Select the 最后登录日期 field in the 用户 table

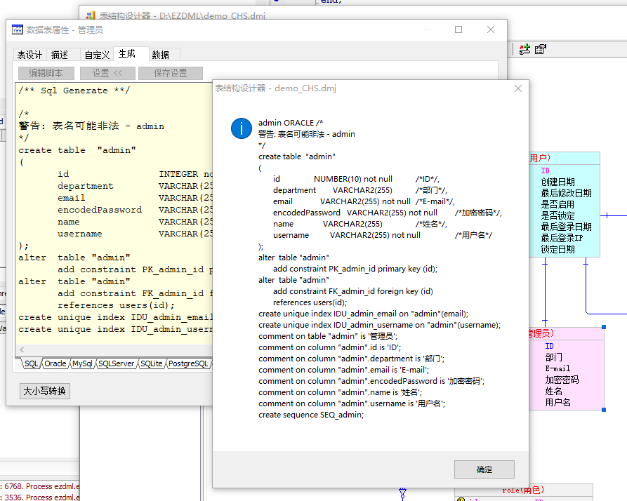point(566,227)
